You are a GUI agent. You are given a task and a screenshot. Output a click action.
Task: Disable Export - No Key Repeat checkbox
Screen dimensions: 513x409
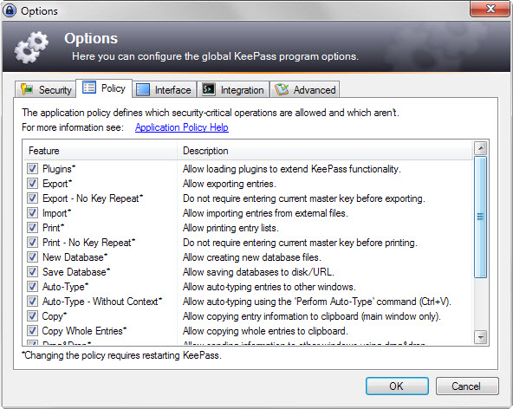pos(32,198)
